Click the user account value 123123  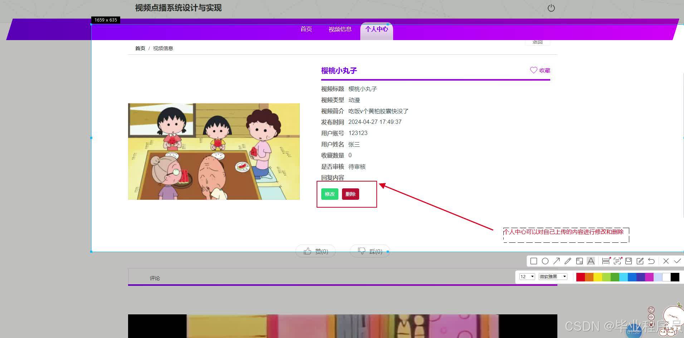(358, 133)
